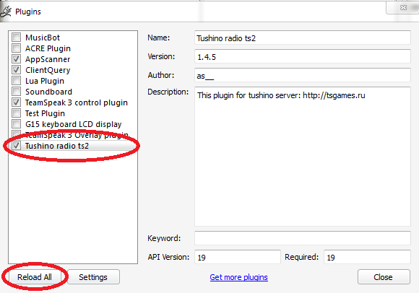Viewport: 419px width, 293px height.
Task: Select ACRE Plugin list entry
Action: click(48, 48)
